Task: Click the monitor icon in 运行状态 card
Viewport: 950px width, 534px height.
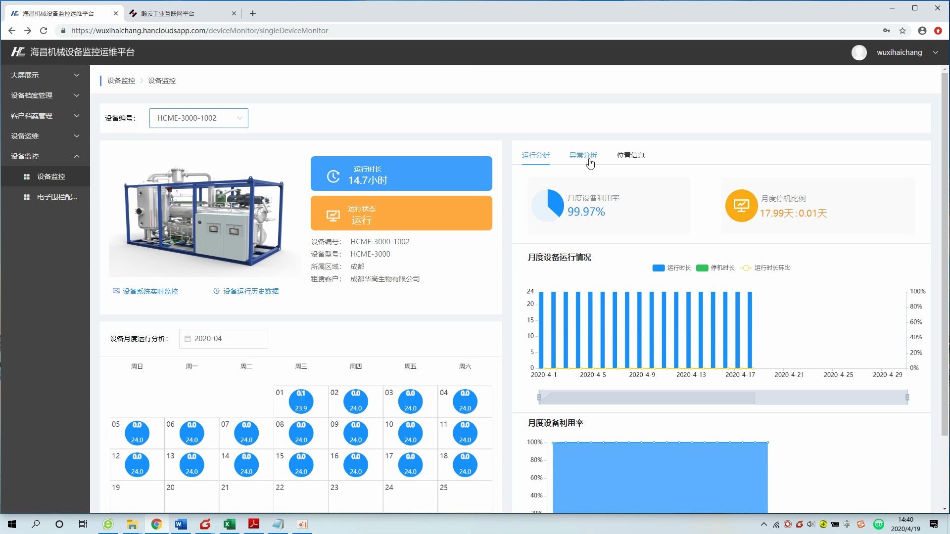Action: 333,216
